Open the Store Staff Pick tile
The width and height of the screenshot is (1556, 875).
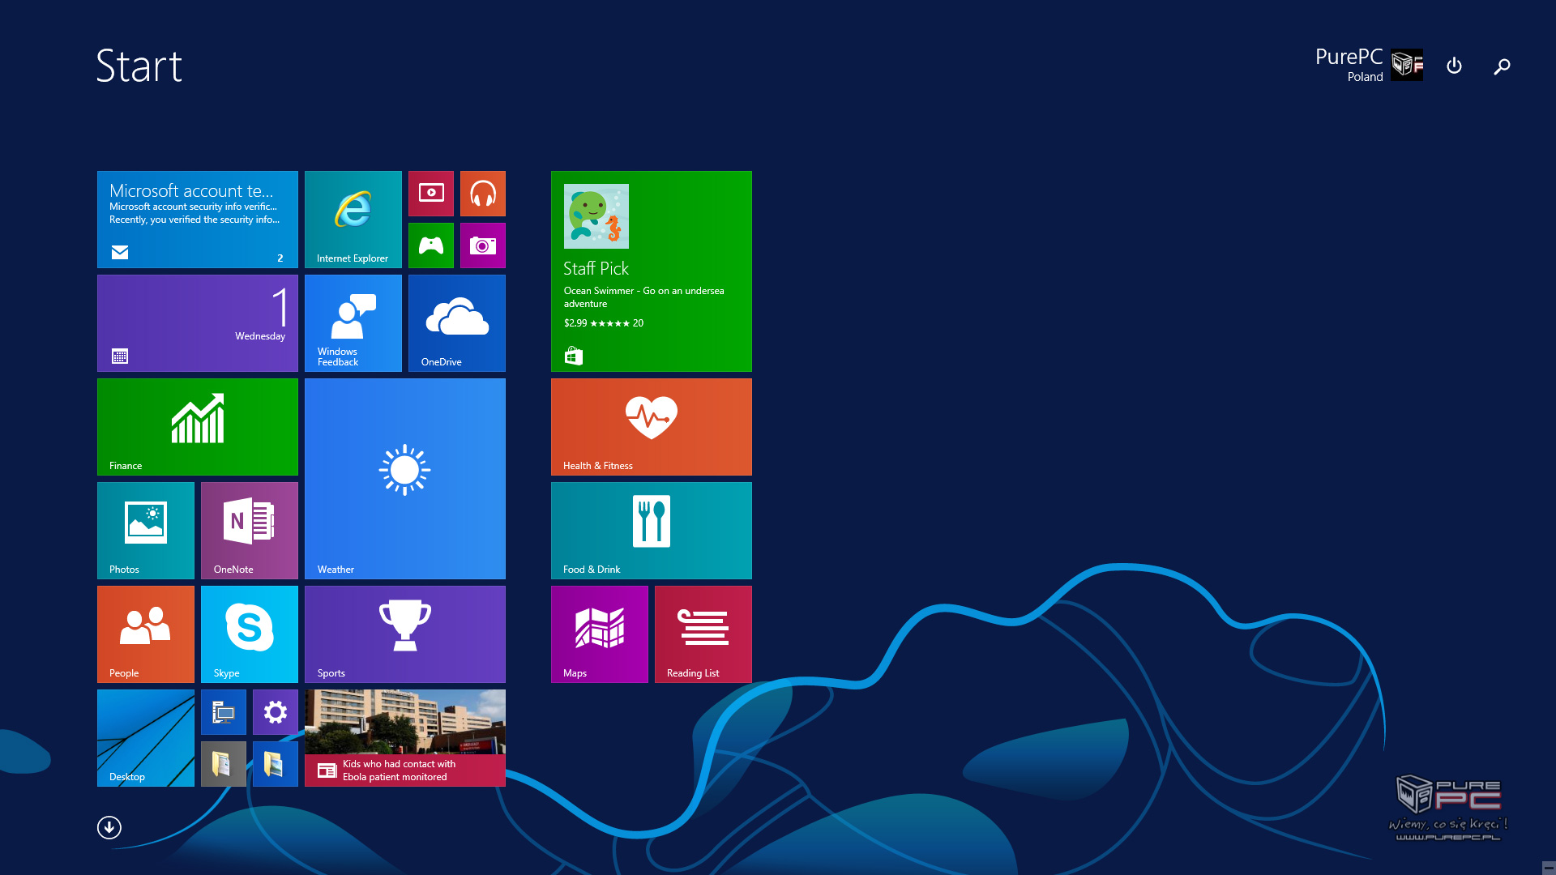coord(652,271)
